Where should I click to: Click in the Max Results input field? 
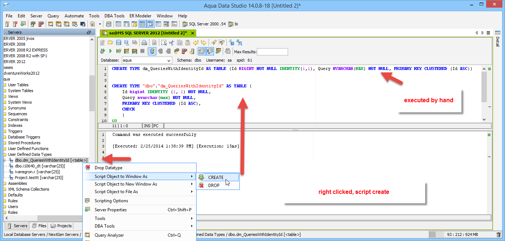pos(272,52)
